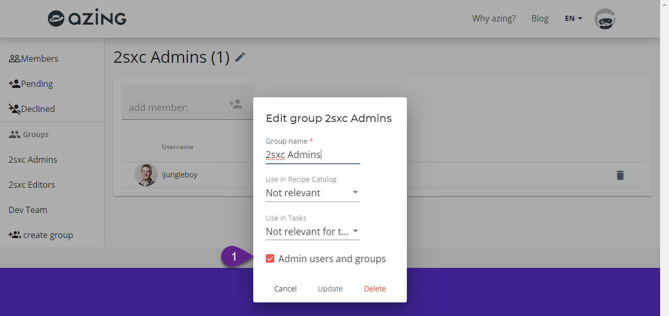The height and width of the screenshot is (316, 669).
Task: Switch to the 2sxc Editors group
Action: (32, 184)
